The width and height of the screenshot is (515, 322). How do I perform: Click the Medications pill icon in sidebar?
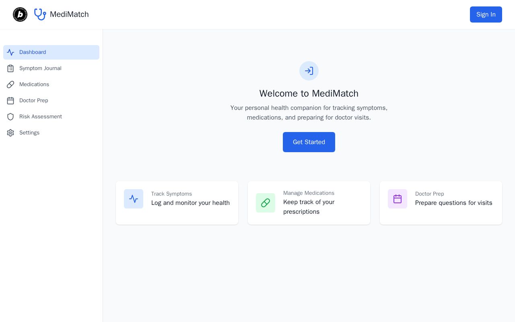pyautogui.click(x=10, y=85)
